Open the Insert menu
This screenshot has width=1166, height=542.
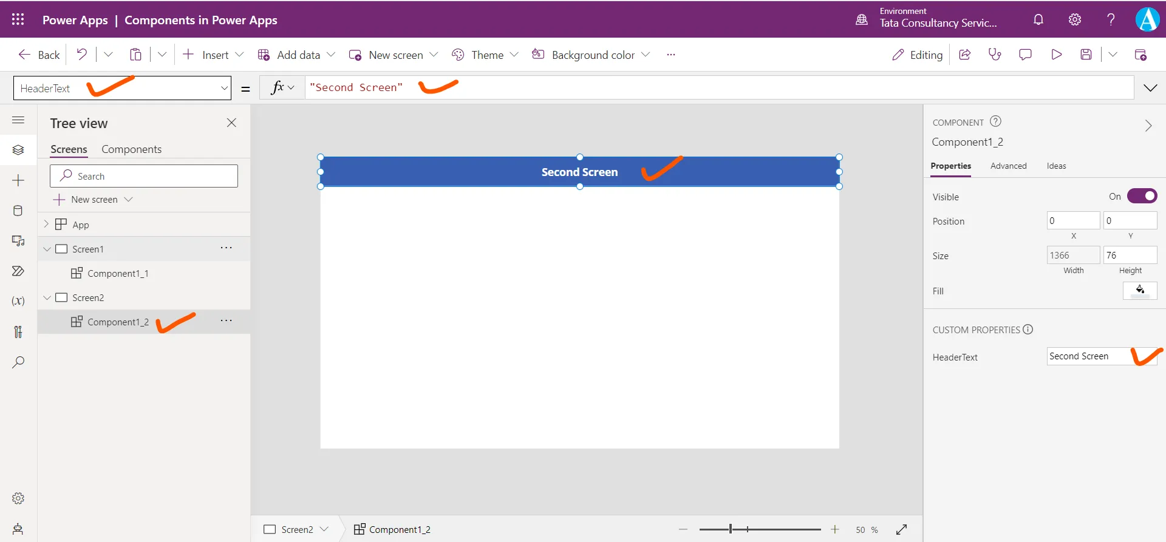point(213,55)
